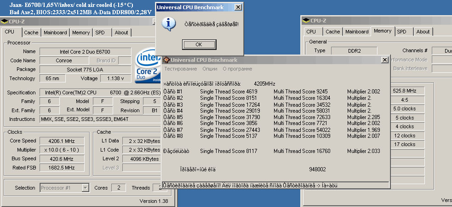Confirm the dialog with the OK button
Screen dimensions: 452x207
tap(199, 44)
